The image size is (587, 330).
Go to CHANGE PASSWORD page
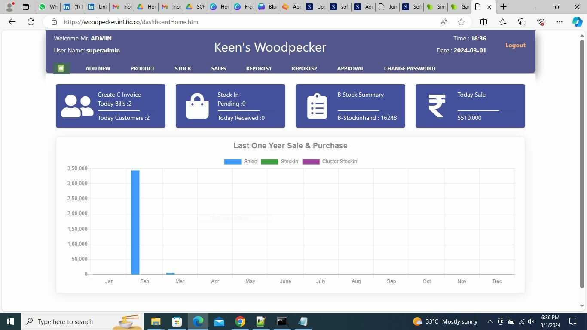pos(410,68)
